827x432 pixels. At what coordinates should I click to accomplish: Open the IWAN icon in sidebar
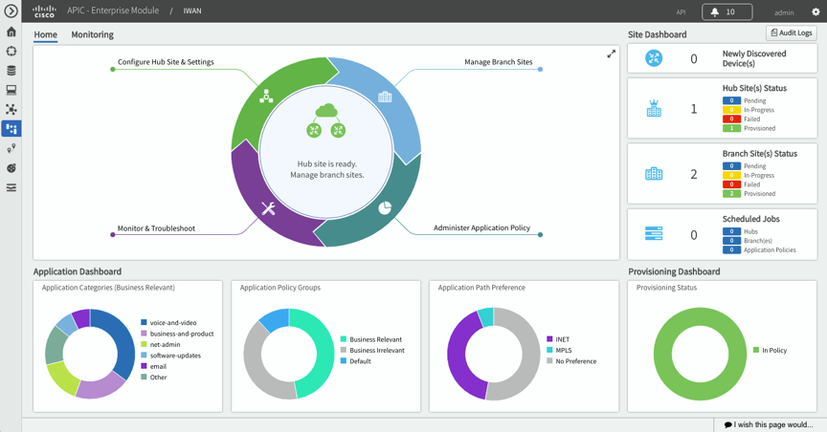[11, 128]
